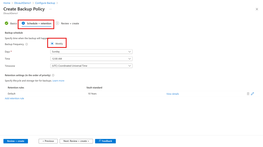The height and width of the screenshot is (147, 263).
Task: Click Next: Review + create button
Action: coord(76,141)
